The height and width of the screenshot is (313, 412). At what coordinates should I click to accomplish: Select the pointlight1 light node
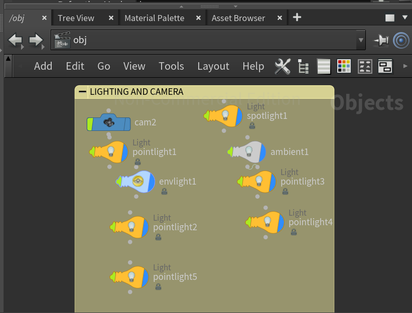(x=108, y=152)
